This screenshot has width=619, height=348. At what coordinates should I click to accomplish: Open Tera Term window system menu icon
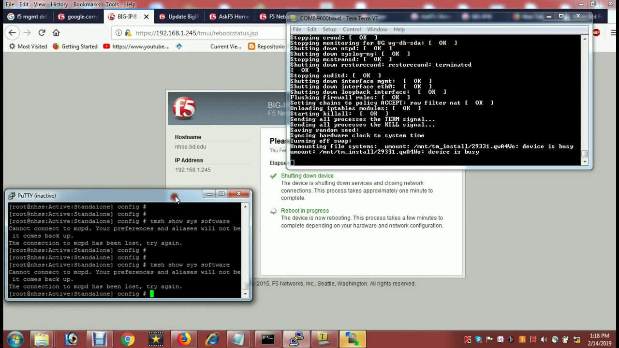click(294, 18)
